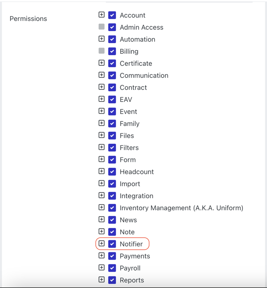Click the plus icon next to EAV
Viewport: 267px width, 288px height.
pos(101,99)
